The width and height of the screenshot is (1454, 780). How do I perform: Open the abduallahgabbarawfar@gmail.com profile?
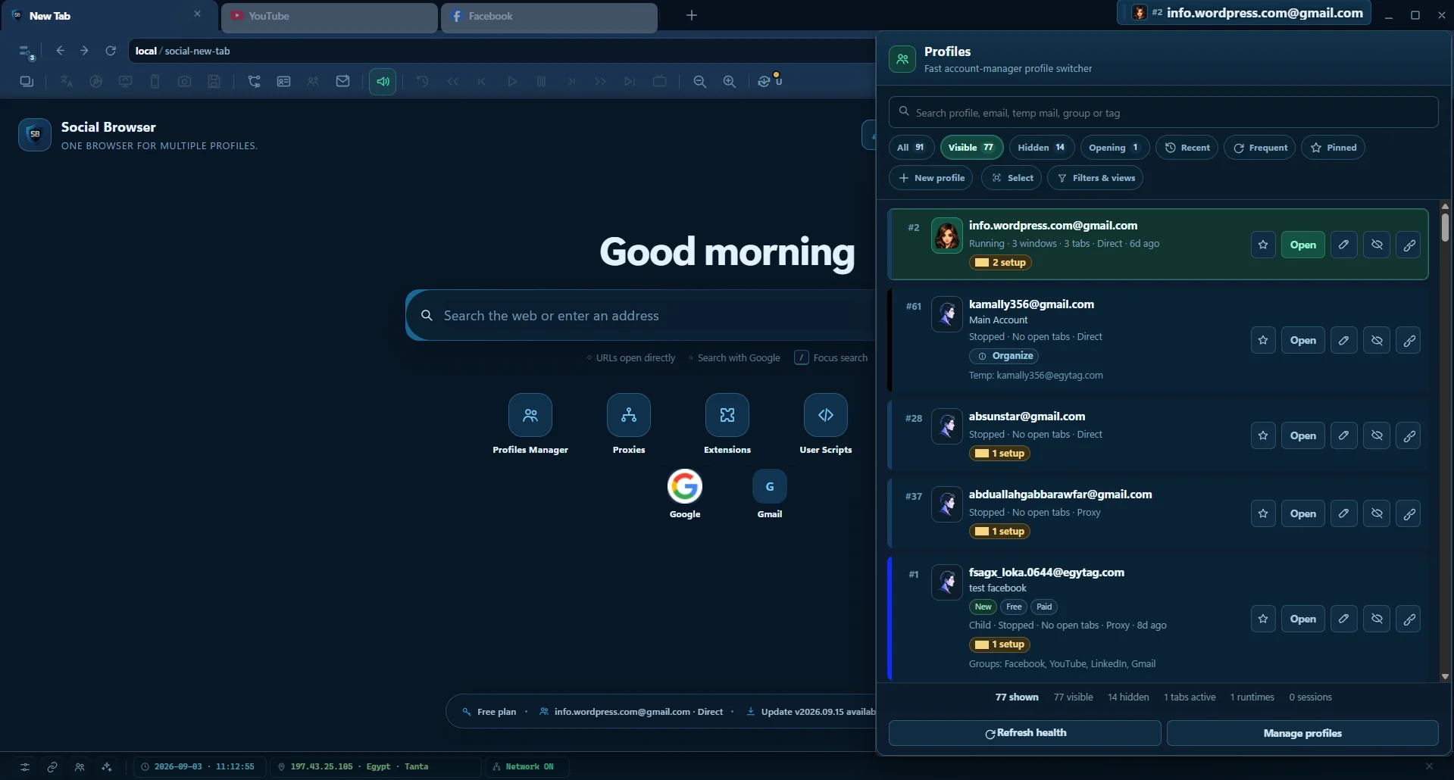[x=1303, y=513]
